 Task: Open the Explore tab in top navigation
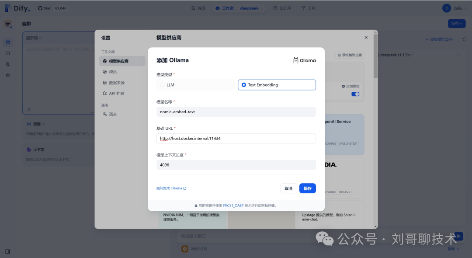[198, 8]
